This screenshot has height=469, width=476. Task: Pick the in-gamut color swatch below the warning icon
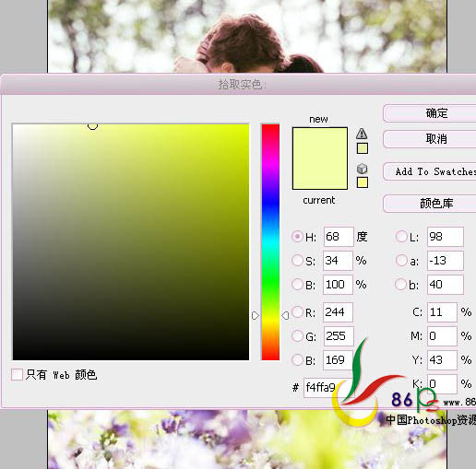tap(363, 148)
